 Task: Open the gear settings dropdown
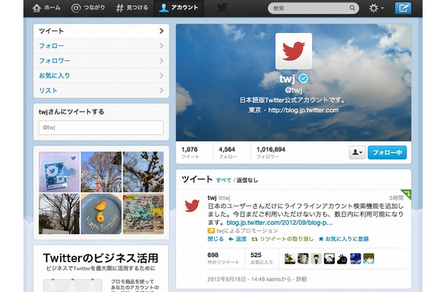377,8
